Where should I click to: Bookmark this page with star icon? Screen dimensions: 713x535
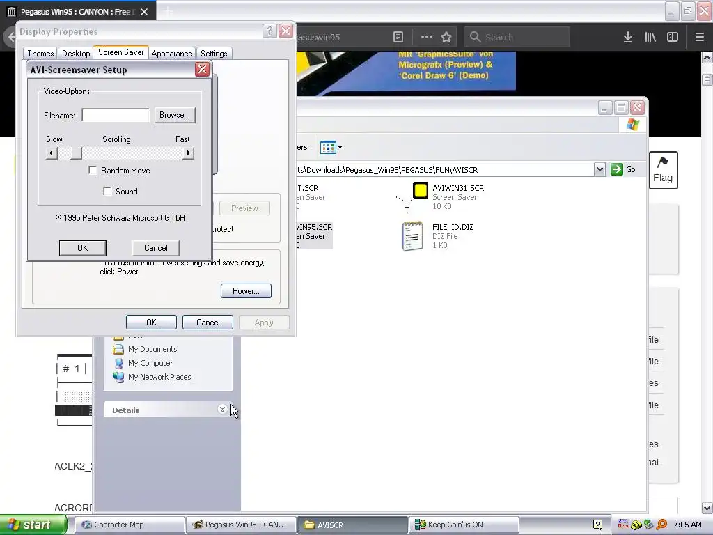click(446, 37)
